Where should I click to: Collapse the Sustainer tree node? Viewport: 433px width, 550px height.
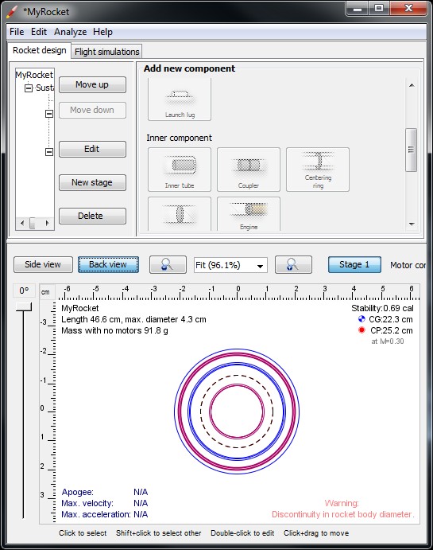(x=29, y=88)
